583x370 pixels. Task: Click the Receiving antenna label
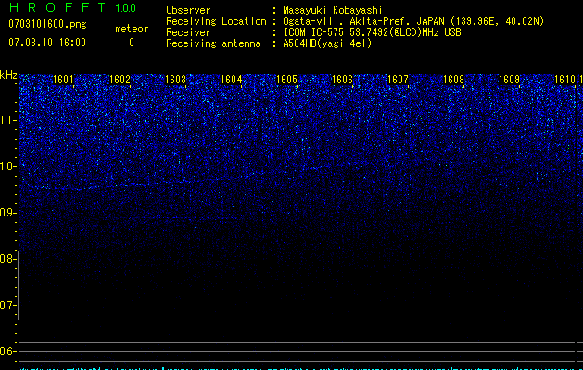[x=213, y=43]
